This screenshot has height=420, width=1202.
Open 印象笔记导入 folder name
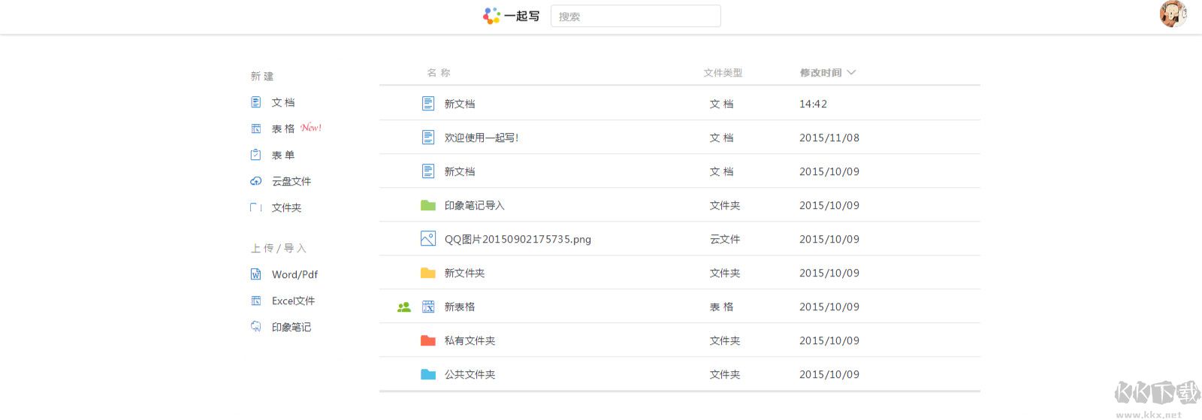coord(474,205)
